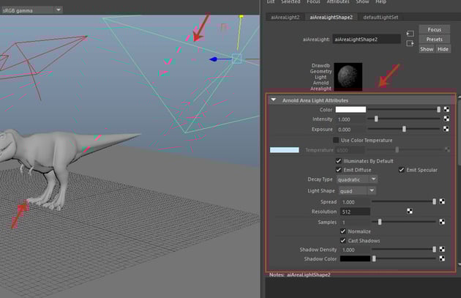461x298 pixels.
Task: Uncheck the Cast Shadows option
Action: point(343,240)
